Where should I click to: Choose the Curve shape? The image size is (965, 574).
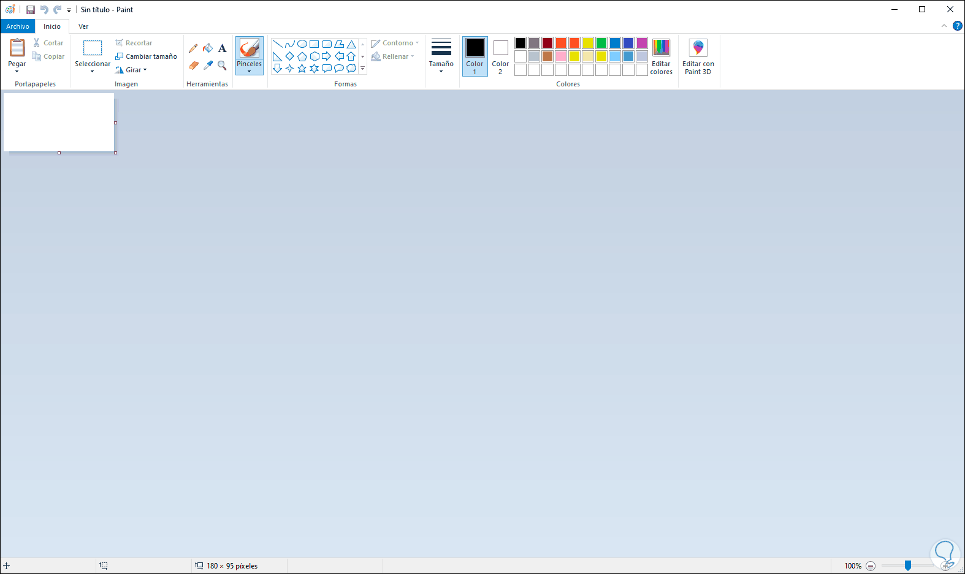click(290, 44)
